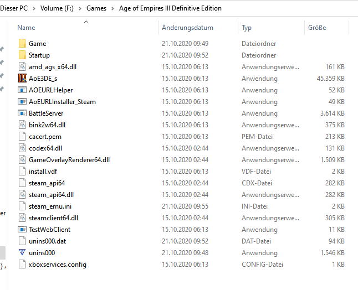Click the steamclient64.dll file icon

pos(22,217)
